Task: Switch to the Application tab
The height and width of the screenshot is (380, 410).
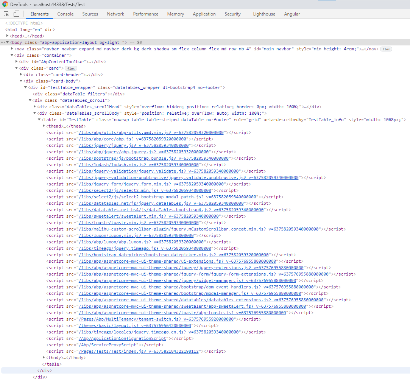Action: pyautogui.click(x=204, y=14)
